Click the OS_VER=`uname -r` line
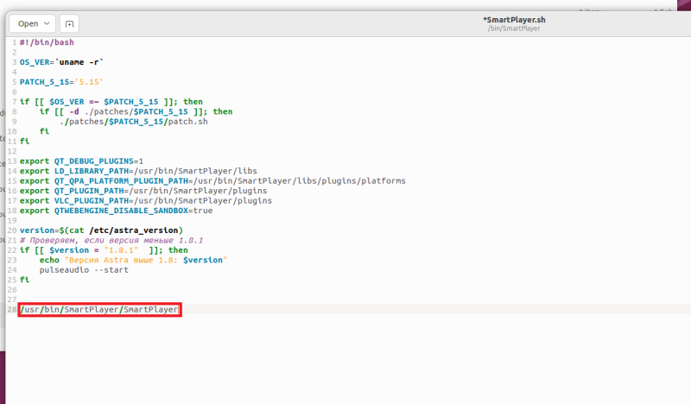Image resolution: width=691 pixels, height=404 pixels. pos(61,62)
